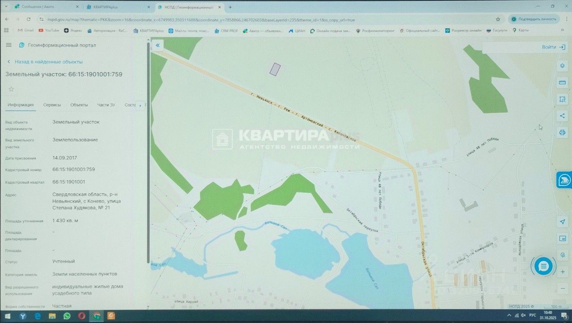
Task: Launch WhatsApp from the taskbar
Action: click(67, 316)
